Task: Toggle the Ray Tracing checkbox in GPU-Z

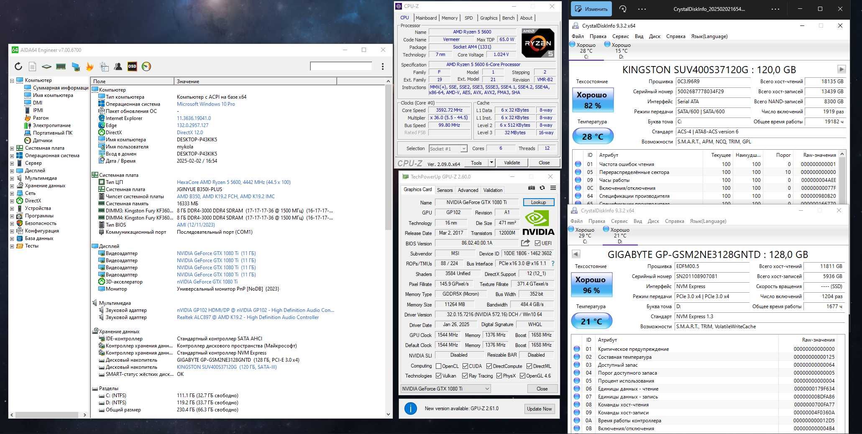Action: click(465, 375)
